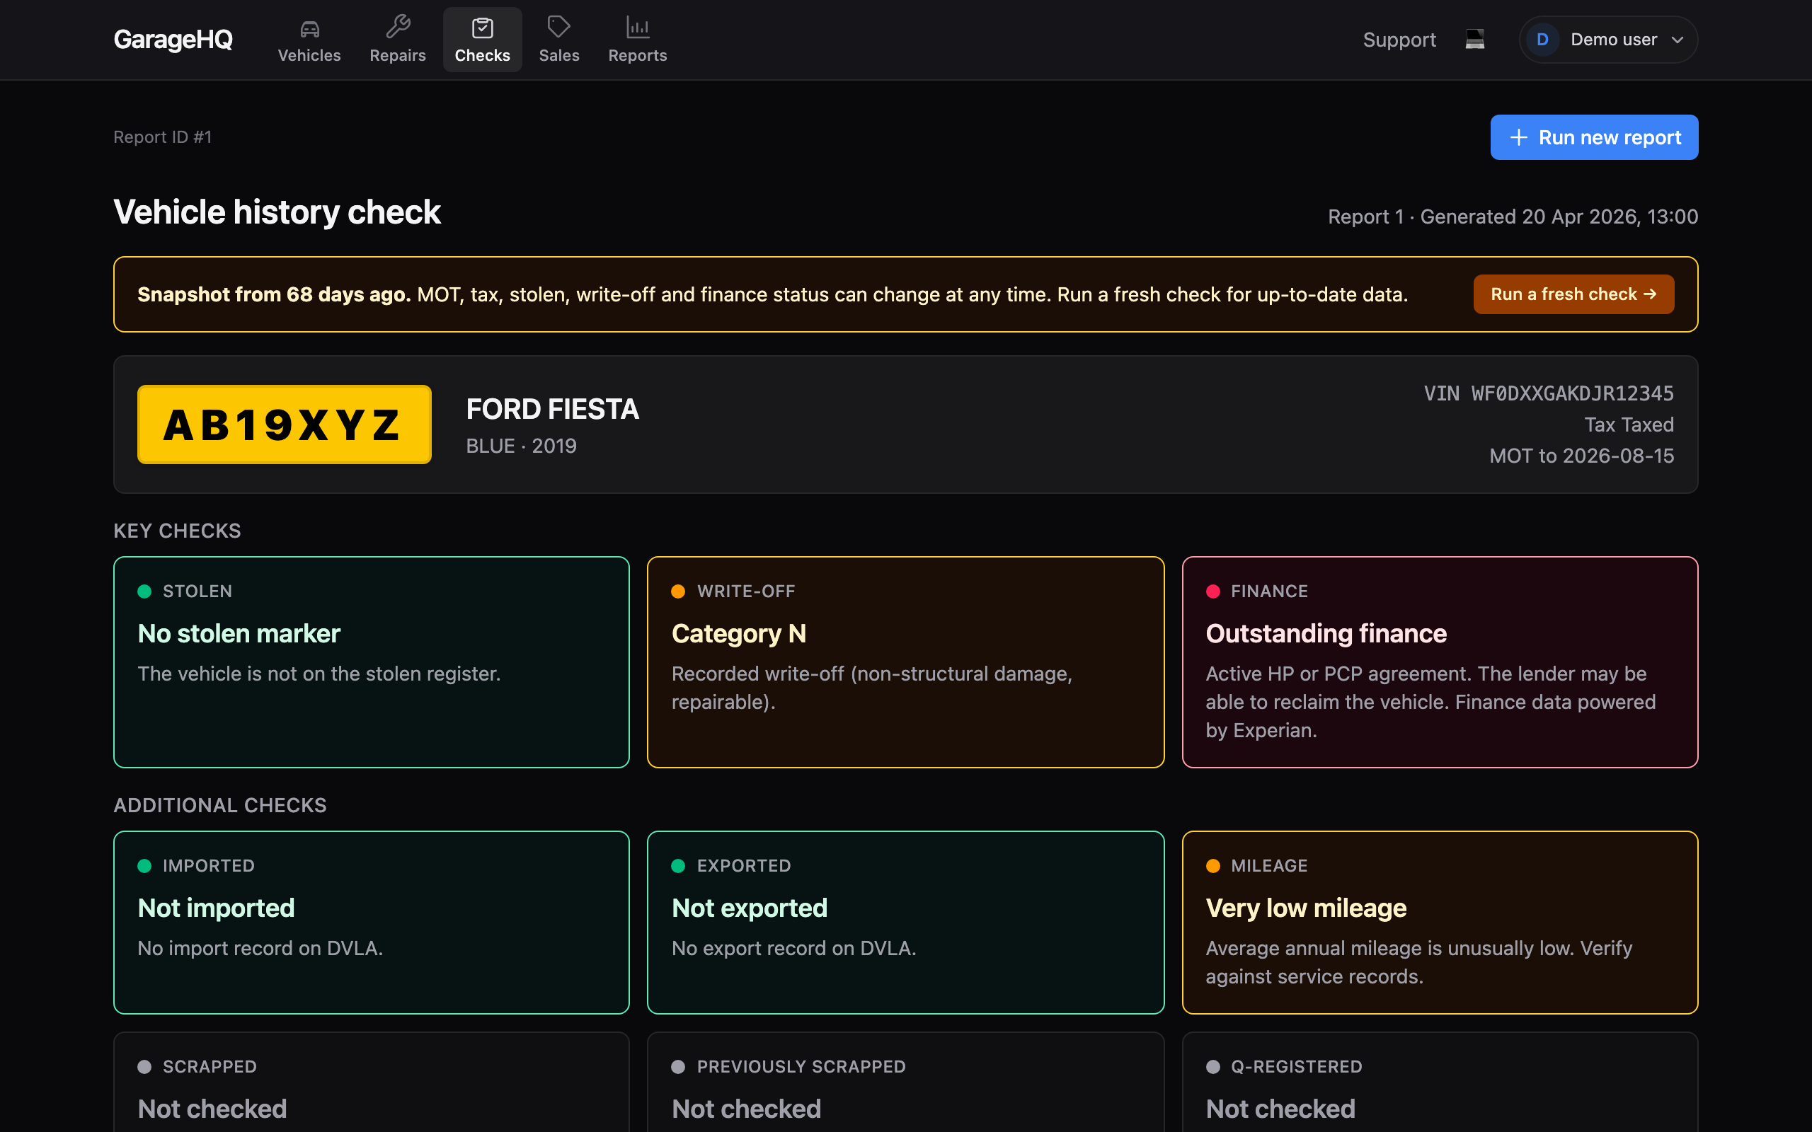Click the Report ID #1 breadcrumb

coord(163,137)
